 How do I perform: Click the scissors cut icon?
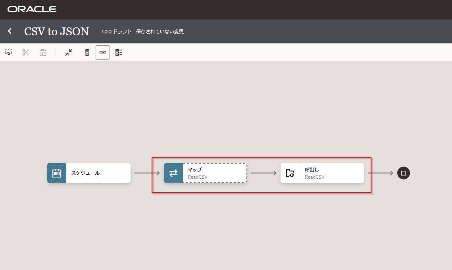(x=26, y=52)
